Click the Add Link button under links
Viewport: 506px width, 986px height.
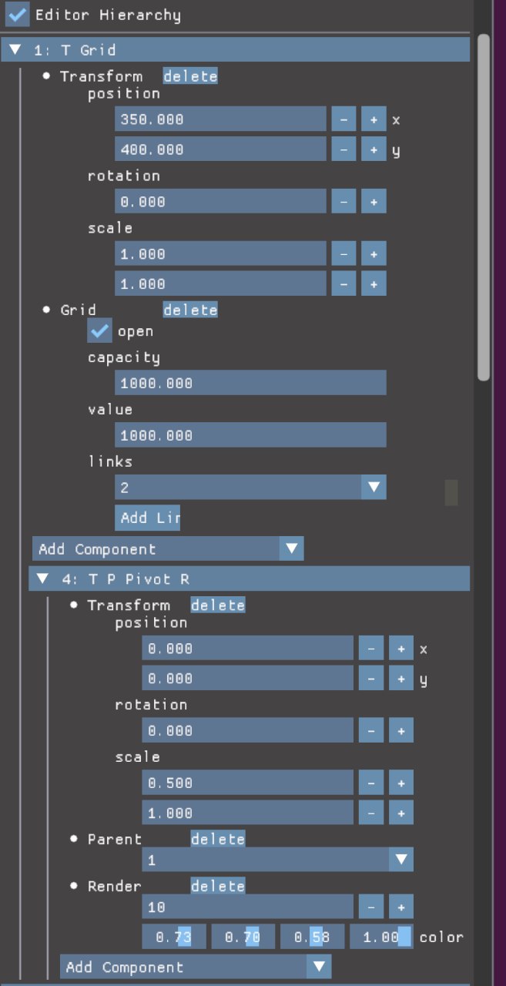(148, 518)
